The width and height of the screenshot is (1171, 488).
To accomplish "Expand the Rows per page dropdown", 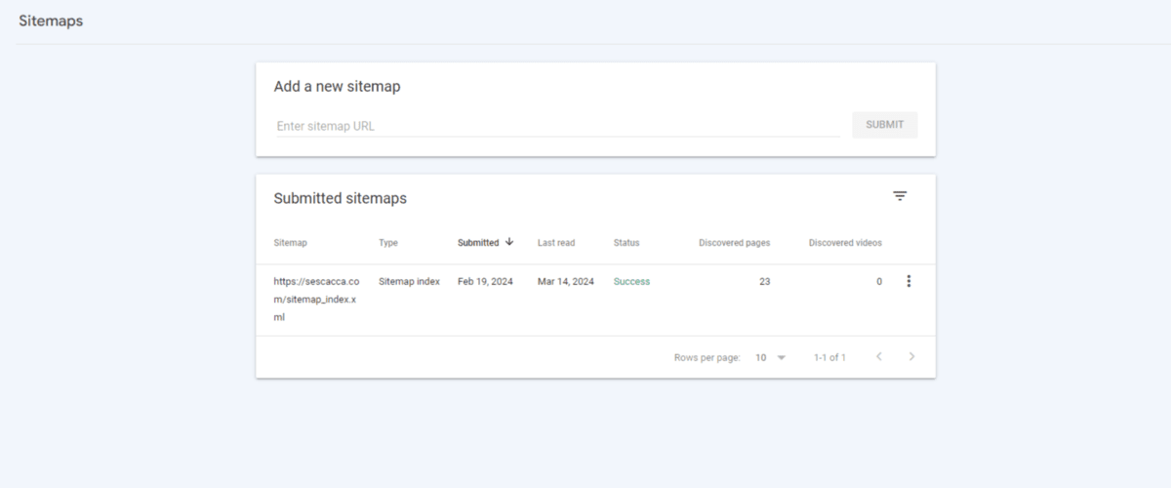I will tap(770, 357).
